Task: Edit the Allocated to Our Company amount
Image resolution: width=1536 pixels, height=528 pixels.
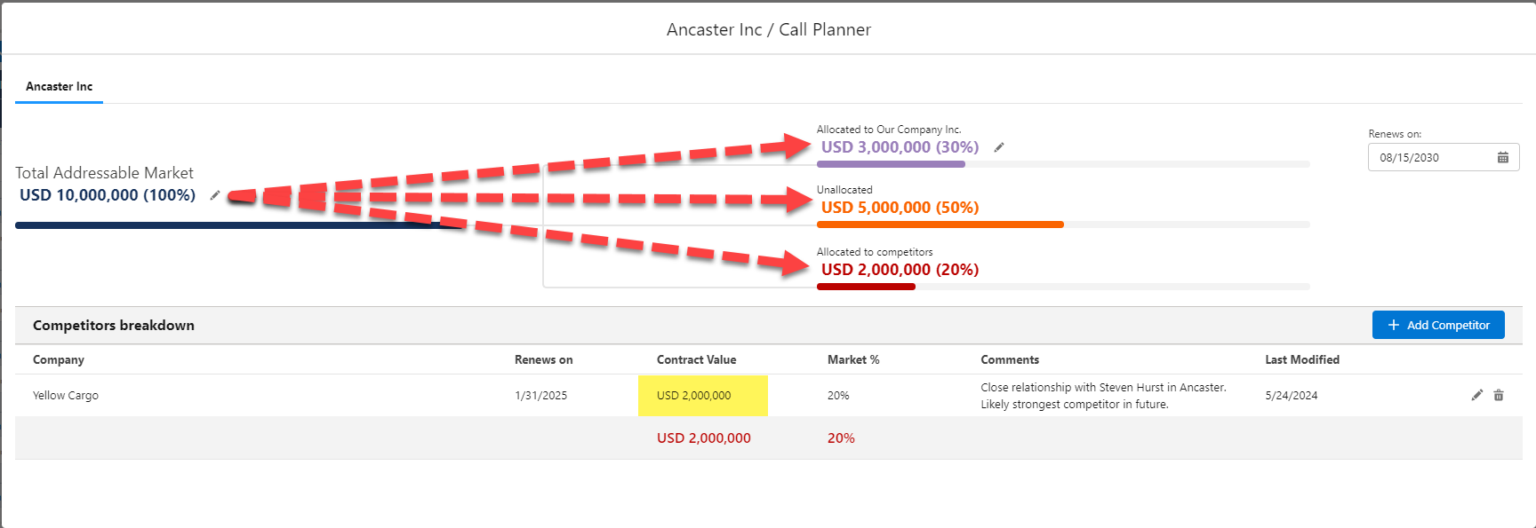Action: click(999, 147)
